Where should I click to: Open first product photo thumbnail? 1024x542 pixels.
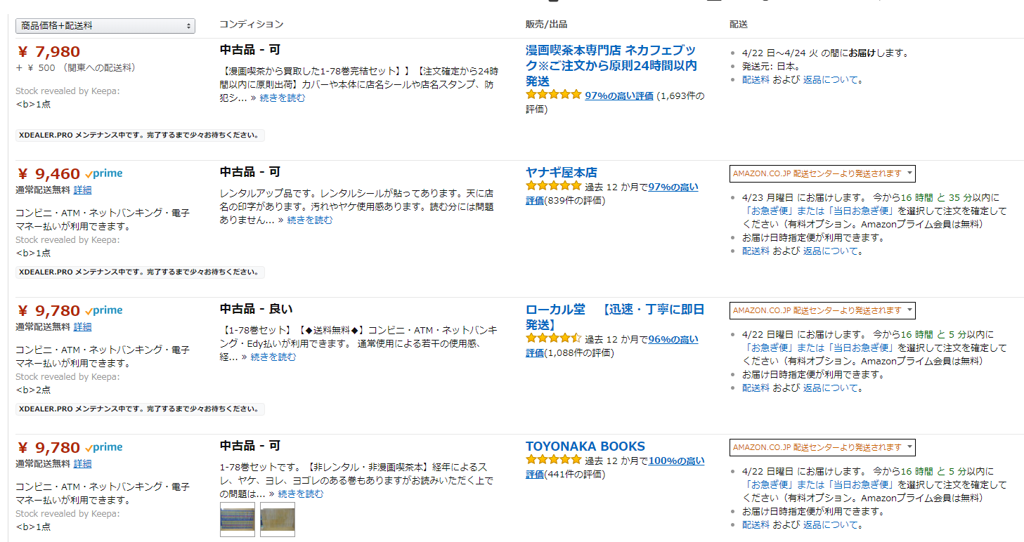coord(238,520)
